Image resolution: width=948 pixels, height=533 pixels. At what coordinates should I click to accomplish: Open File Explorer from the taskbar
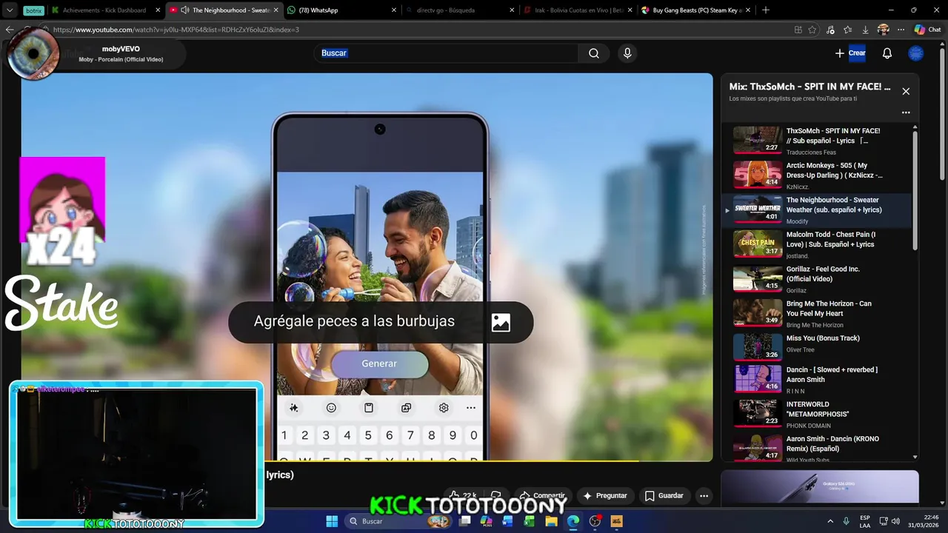tap(551, 521)
